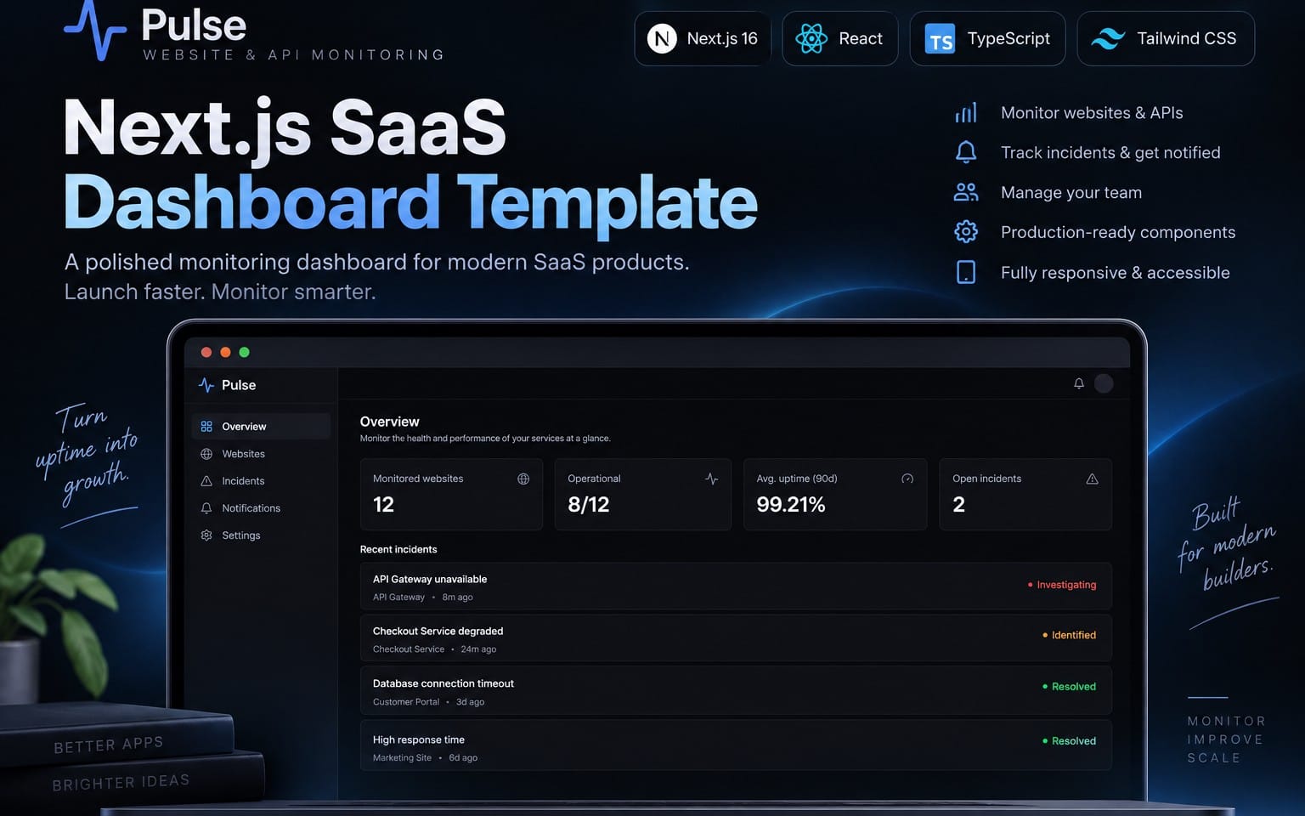Screen dimensions: 1305x816
Task: Click the people icon beside Manage your team
Action: pos(966,192)
